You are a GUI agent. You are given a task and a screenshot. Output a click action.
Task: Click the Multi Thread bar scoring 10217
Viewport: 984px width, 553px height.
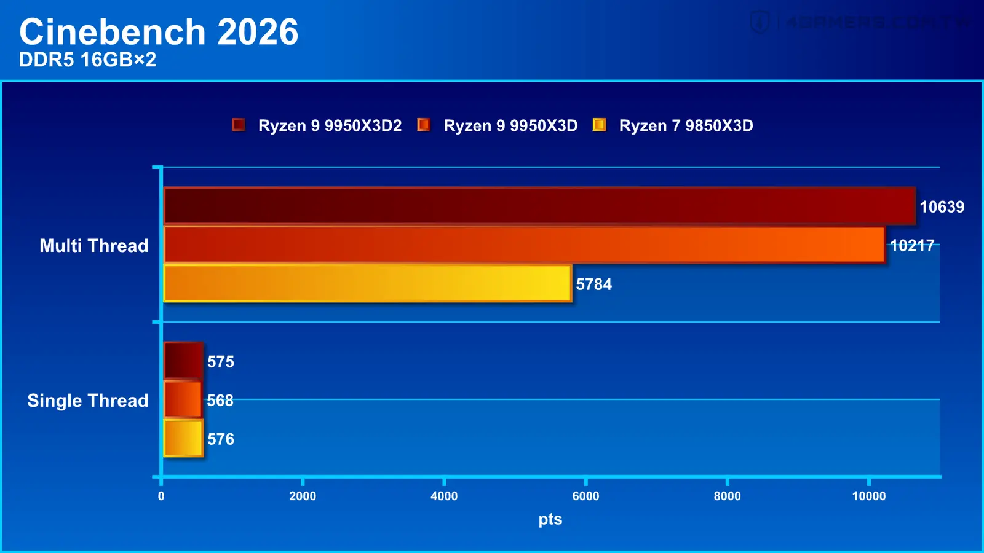click(525, 245)
